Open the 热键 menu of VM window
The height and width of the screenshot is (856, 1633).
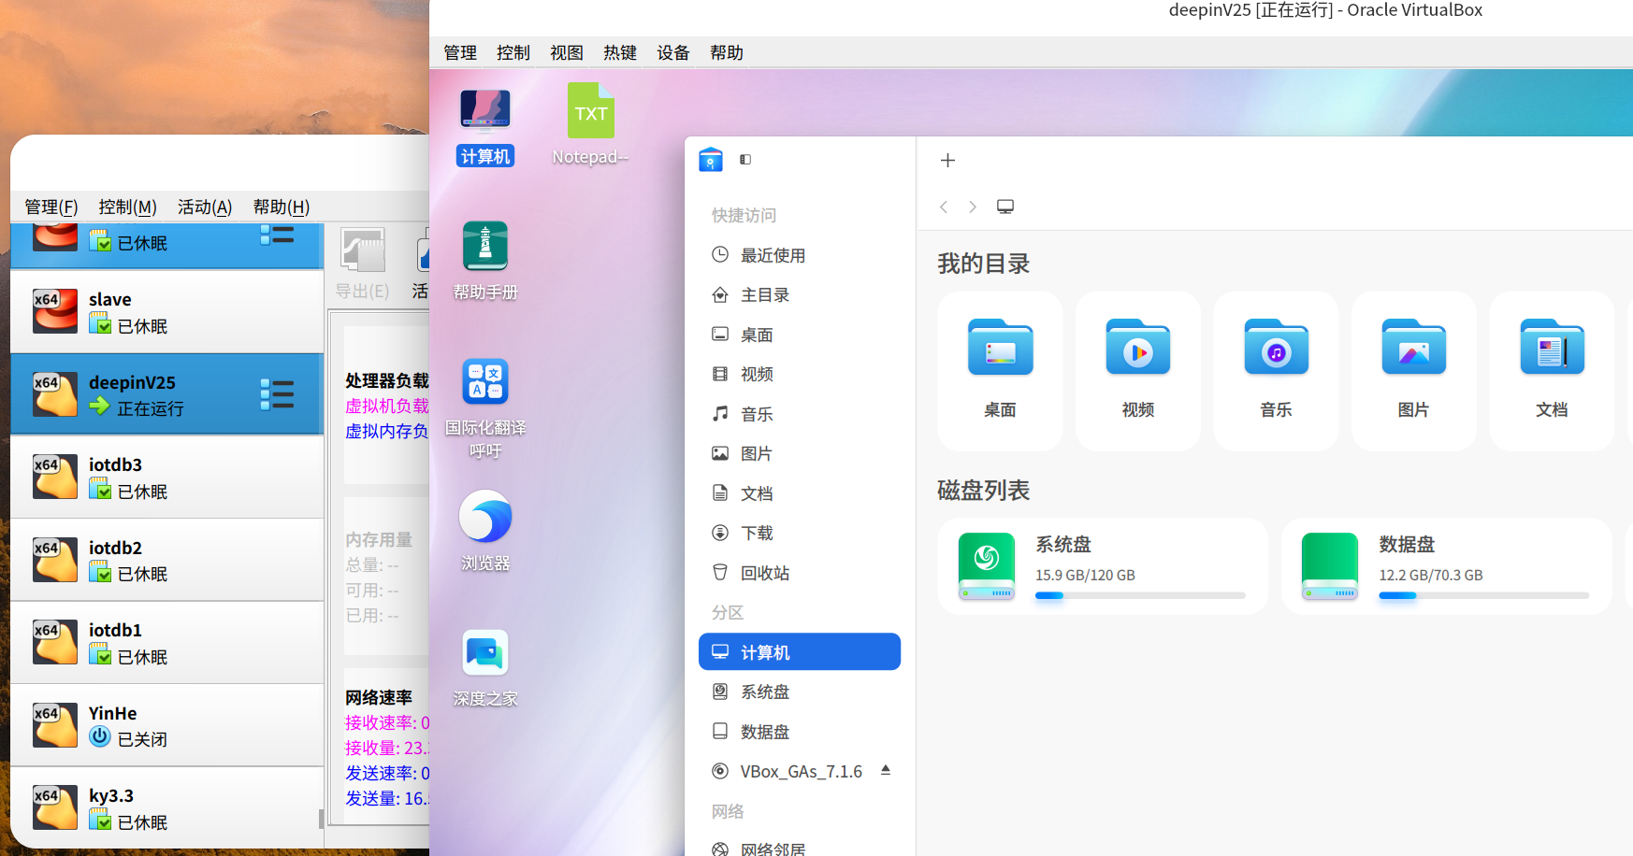click(620, 53)
